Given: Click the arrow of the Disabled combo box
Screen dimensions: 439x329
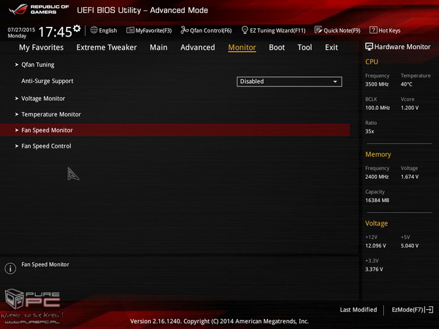Looking at the screenshot, I should point(335,82).
